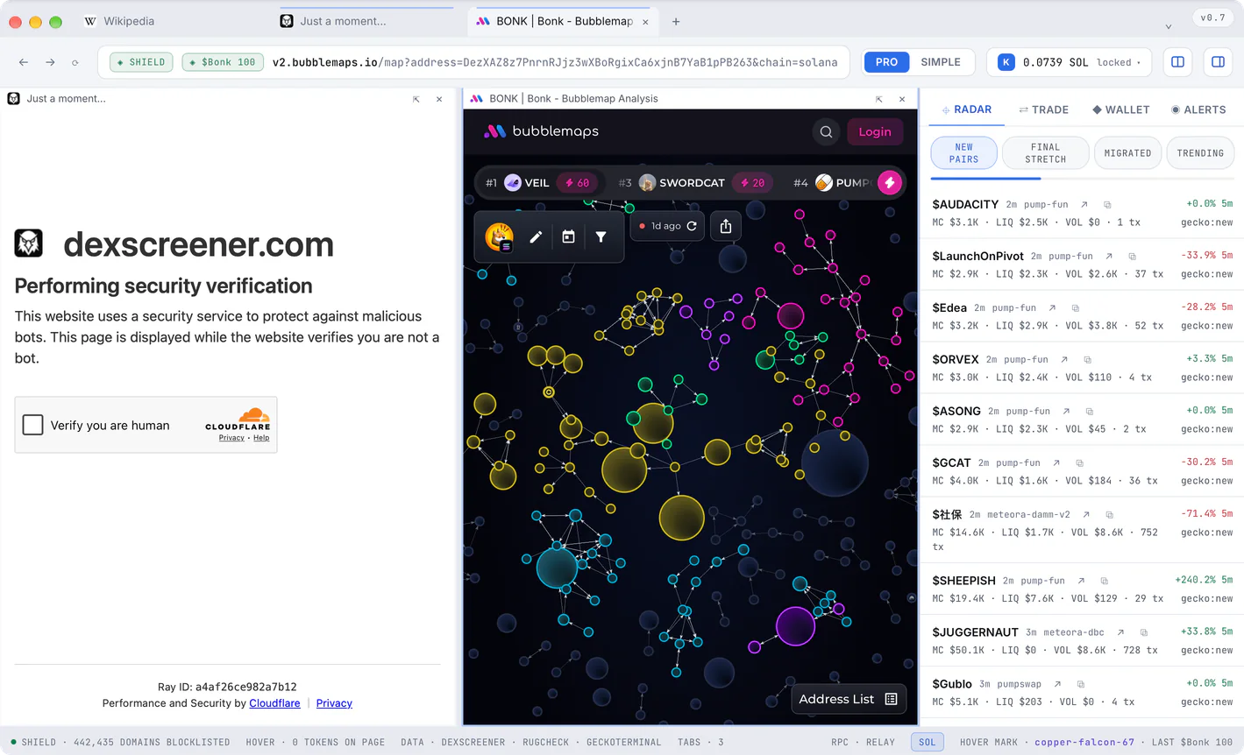Select the pencil edit tool on Bubblemap

point(536,236)
